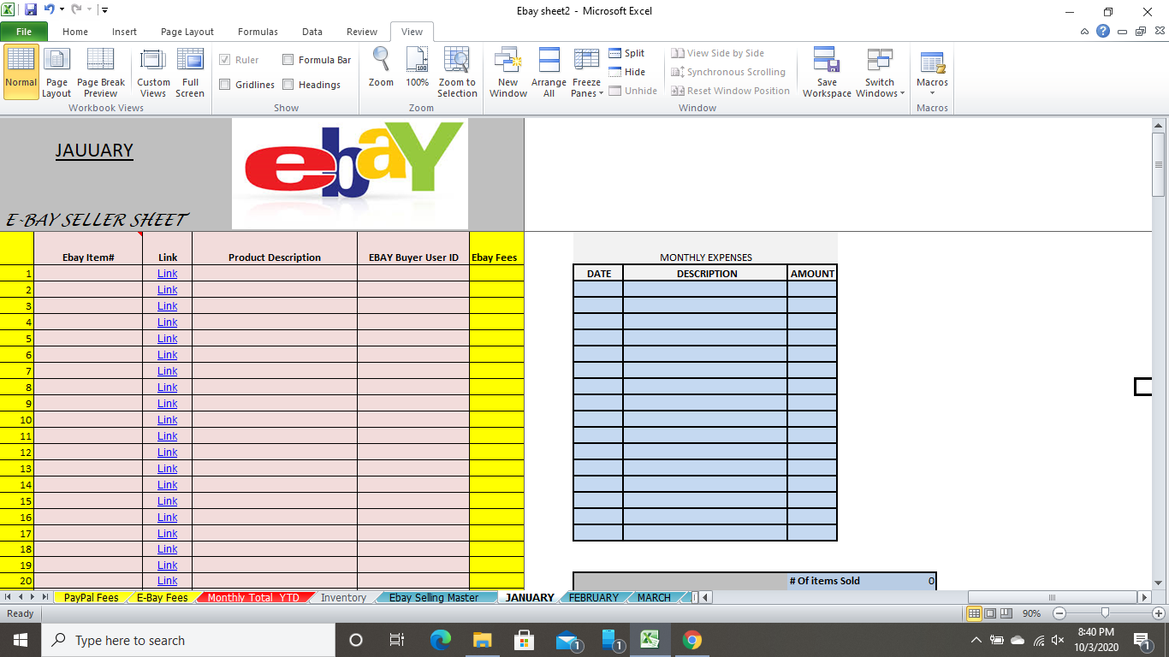Click the Link in row 20
Viewport: 1169px width, 657px height.
click(x=168, y=582)
